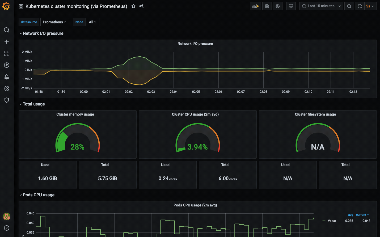The image size is (380, 237).
Task: Open the user profile avatar
Action: pos(7,216)
